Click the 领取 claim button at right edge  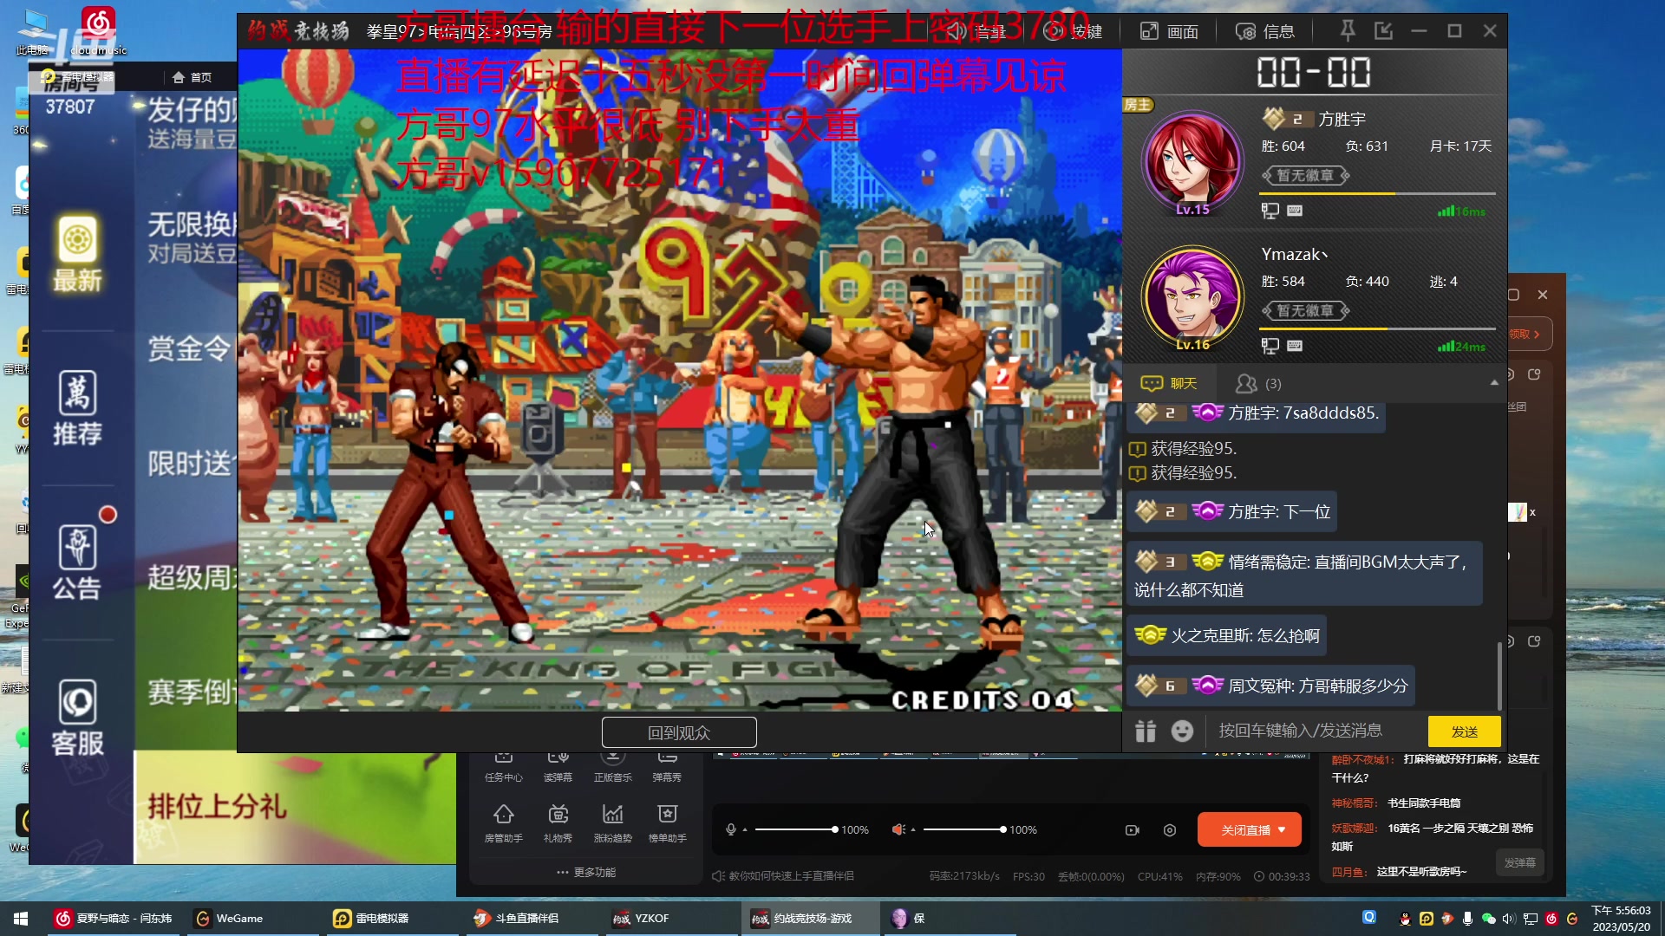[1526, 334]
